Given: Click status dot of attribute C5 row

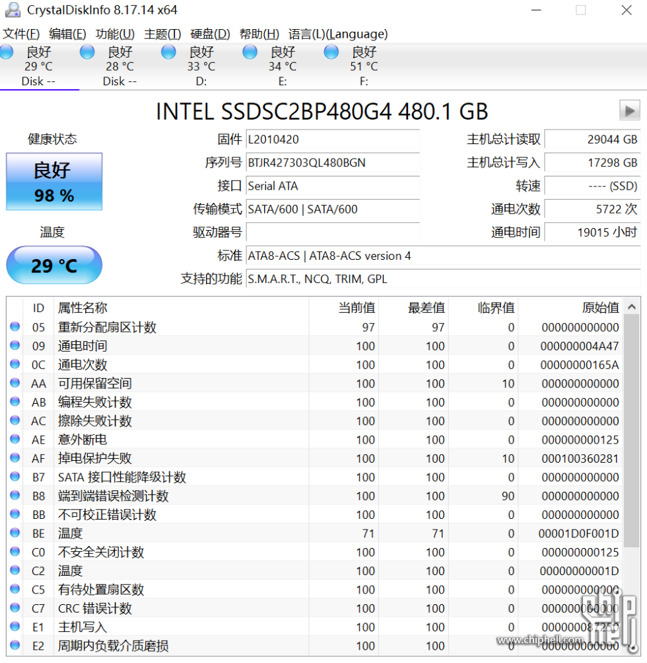Looking at the screenshot, I should (x=15, y=589).
